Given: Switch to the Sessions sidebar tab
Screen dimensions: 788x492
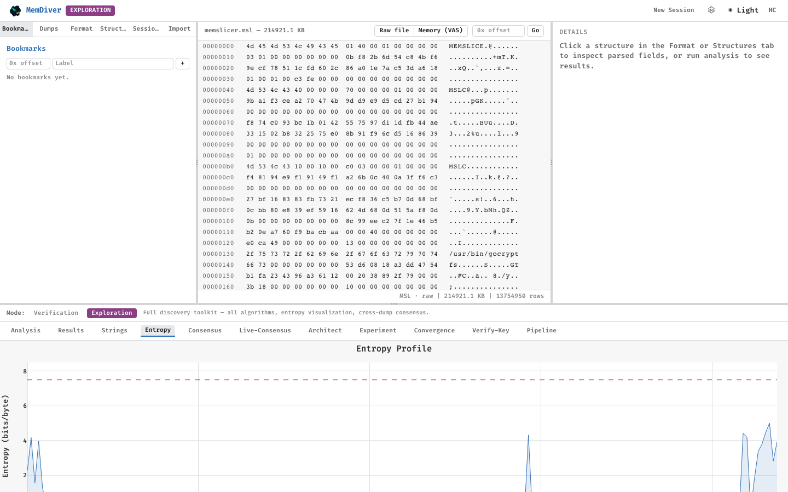Looking at the screenshot, I should click(146, 29).
